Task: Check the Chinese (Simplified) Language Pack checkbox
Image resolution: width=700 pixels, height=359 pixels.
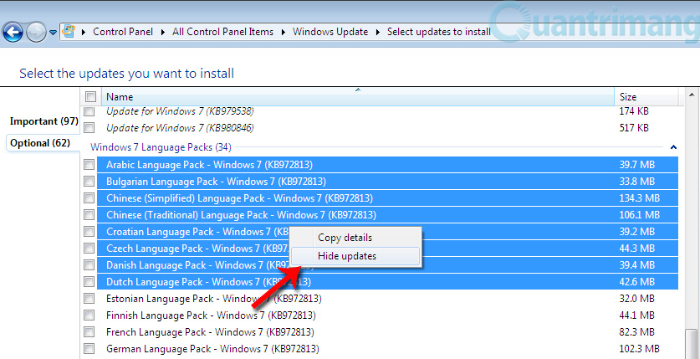Action: tap(89, 197)
